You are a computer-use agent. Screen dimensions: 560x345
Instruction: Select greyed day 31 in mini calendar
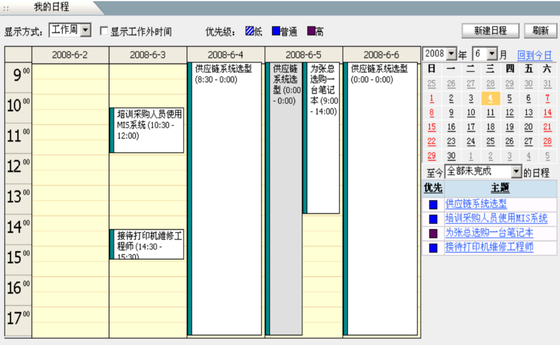click(548, 84)
